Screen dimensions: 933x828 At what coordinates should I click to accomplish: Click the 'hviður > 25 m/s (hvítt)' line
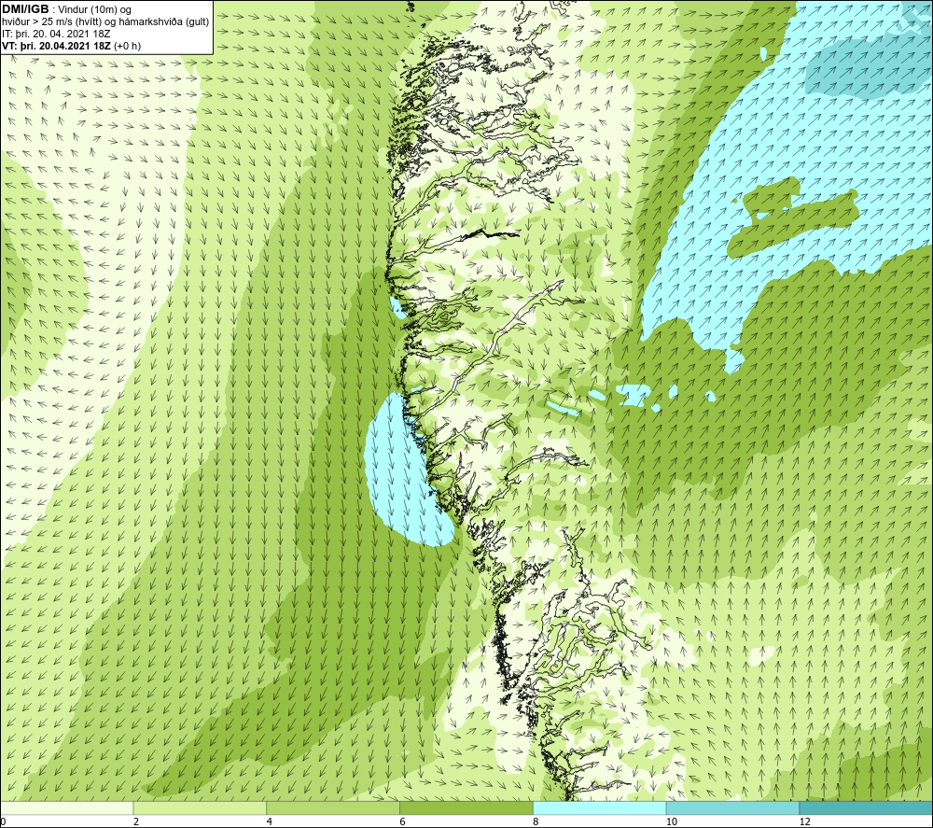coord(104,22)
